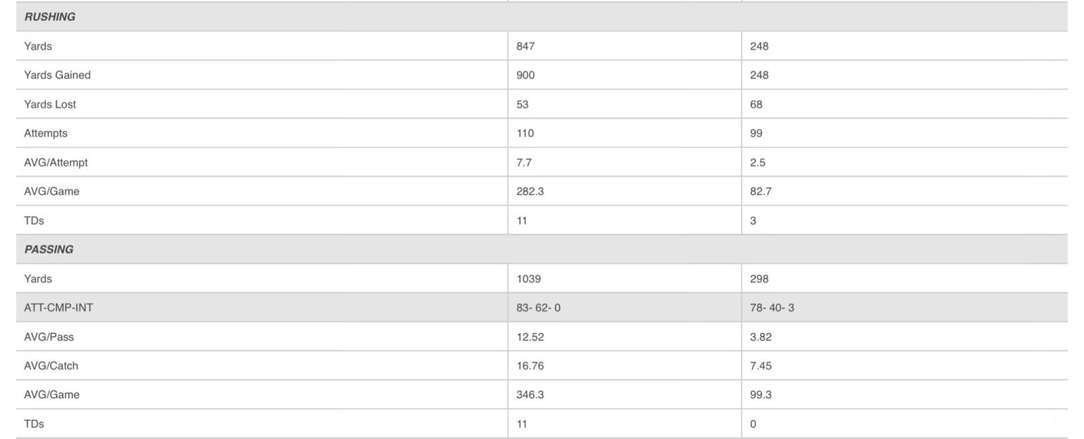Click the AVG/Pass row label
1084x439 pixels.
[49, 337]
